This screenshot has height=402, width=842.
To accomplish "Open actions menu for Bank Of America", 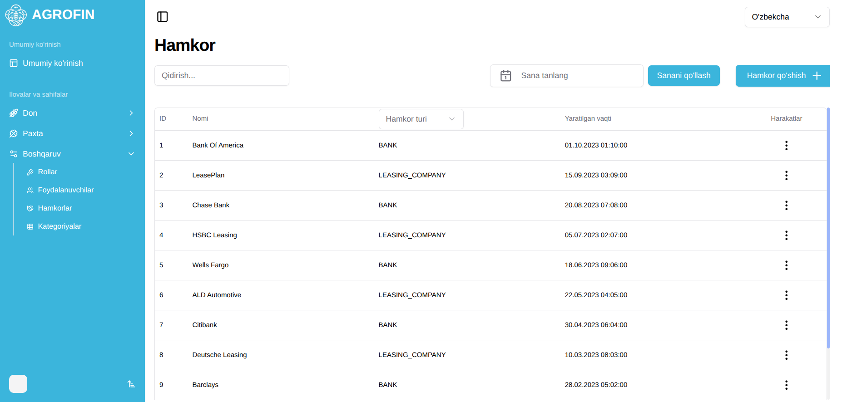I will 786,146.
